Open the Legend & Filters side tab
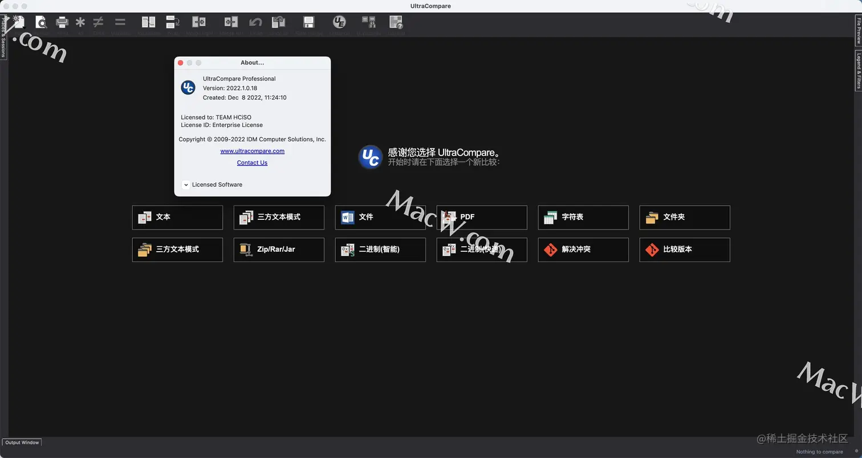The image size is (862, 458). pyautogui.click(x=858, y=71)
